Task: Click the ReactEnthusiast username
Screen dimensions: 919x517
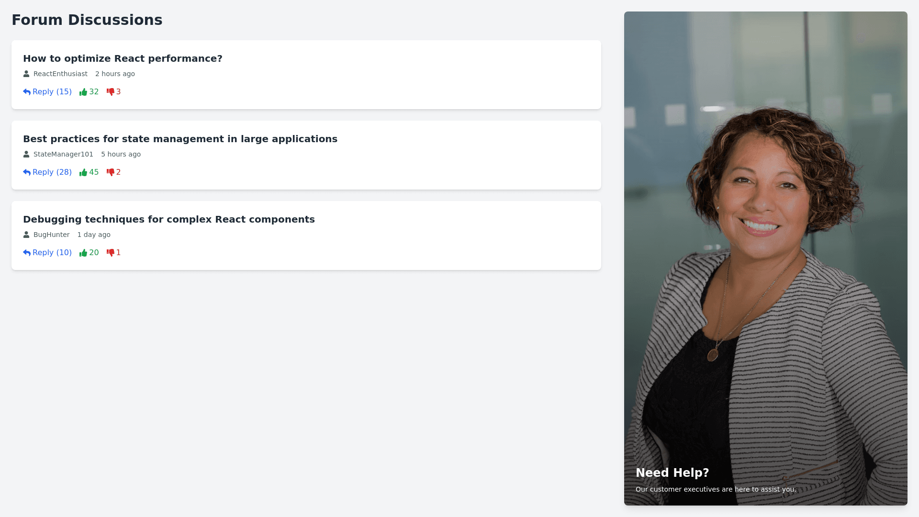Action: click(60, 74)
